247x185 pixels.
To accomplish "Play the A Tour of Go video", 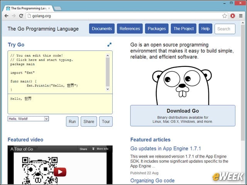I will point(60,172).
